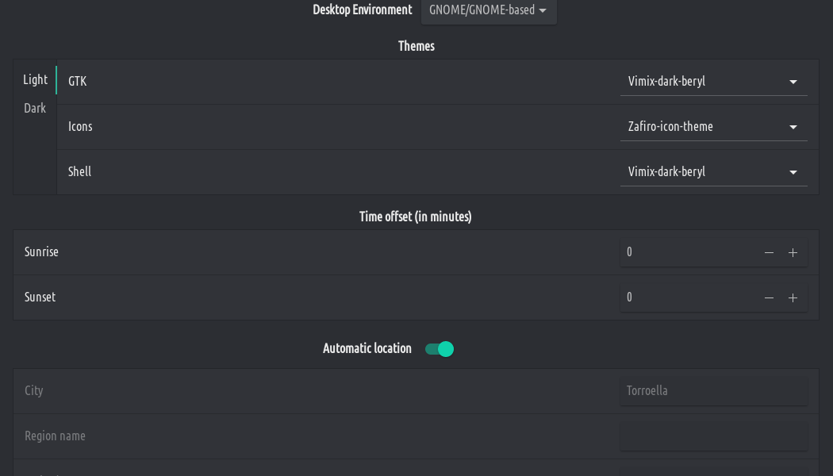Increase Sunset offset with plus icon

pos(793,297)
